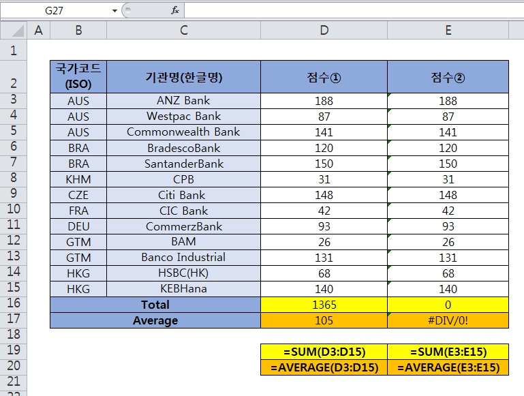Select the #DIV/0! error cell
This screenshot has width=524, height=396.
[448, 320]
